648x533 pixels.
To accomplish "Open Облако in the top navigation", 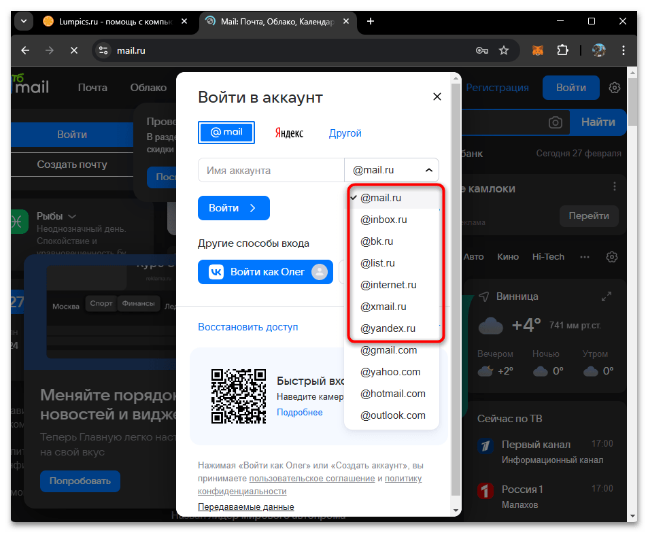I will coord(148,88).
